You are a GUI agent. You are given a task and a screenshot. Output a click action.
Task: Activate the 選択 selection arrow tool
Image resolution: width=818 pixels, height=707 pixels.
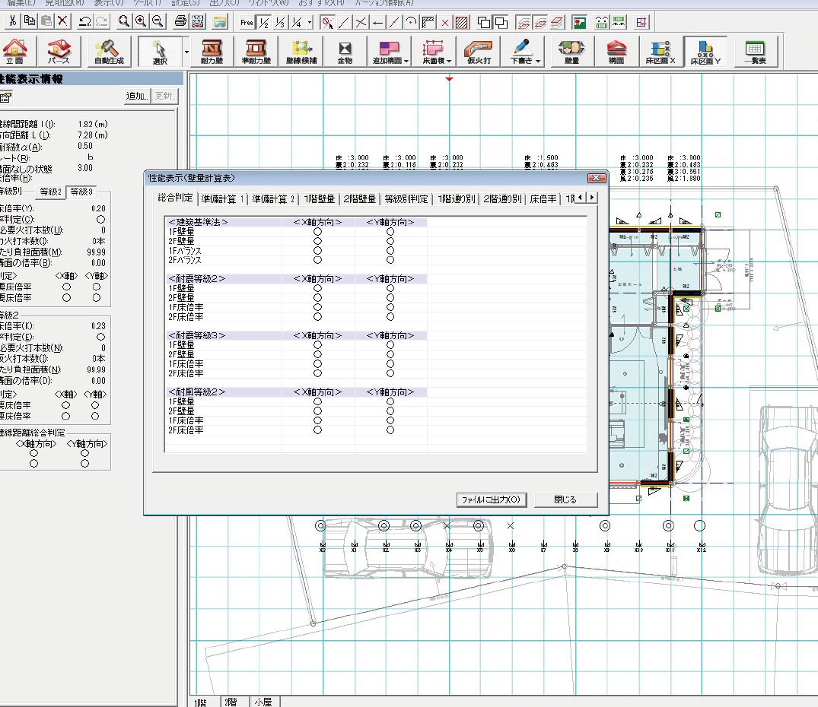pos(160,52)
